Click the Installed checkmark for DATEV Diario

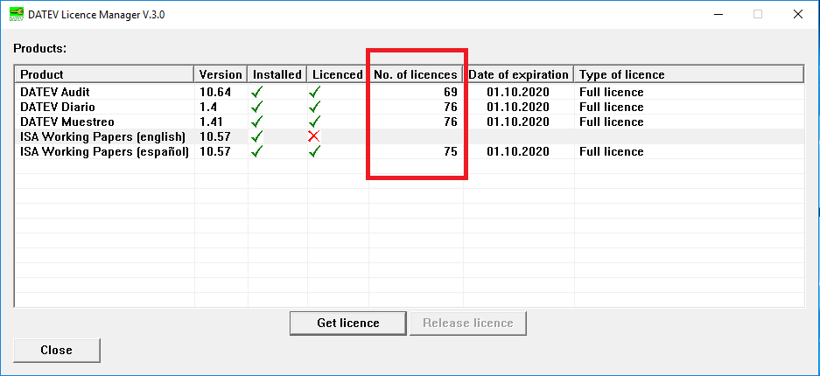(x=256, y=107)
